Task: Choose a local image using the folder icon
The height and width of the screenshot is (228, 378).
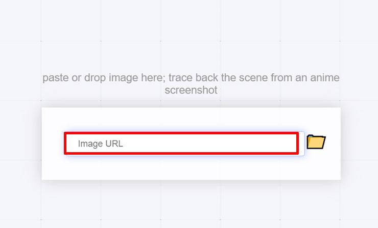Action: [316, 142]
